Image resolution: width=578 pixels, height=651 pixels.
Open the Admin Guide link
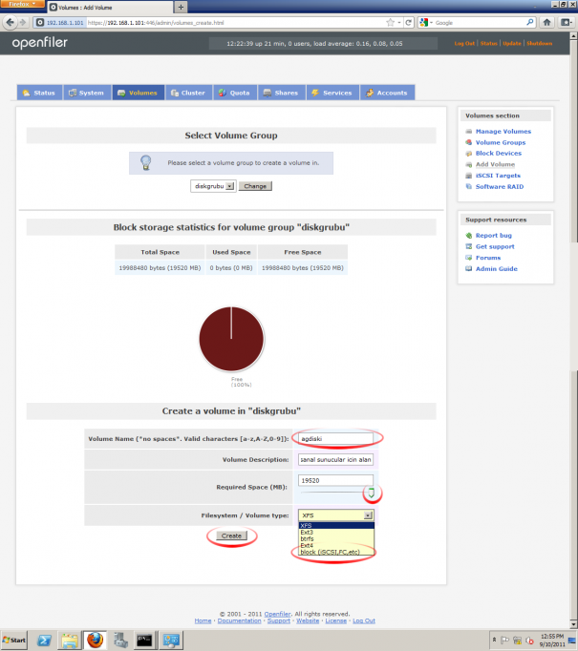(x=497, y=269)
